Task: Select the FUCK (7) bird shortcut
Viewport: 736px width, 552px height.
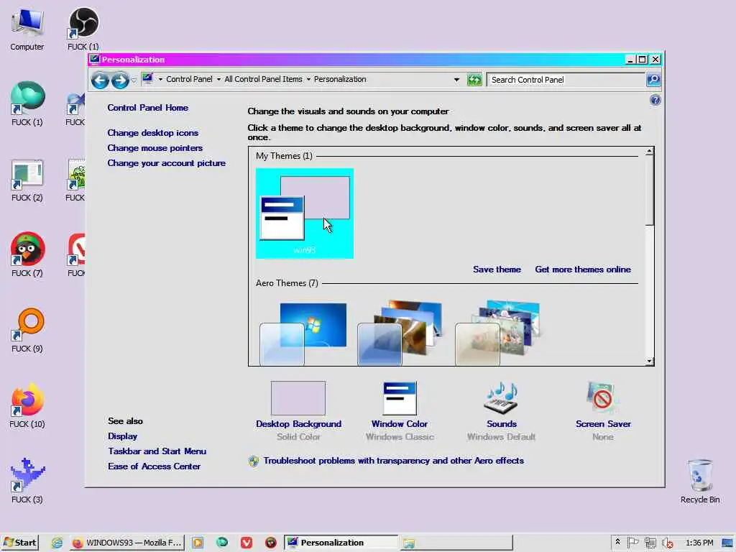Action: pos(27,255)
